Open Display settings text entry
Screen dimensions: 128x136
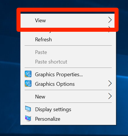53,109
